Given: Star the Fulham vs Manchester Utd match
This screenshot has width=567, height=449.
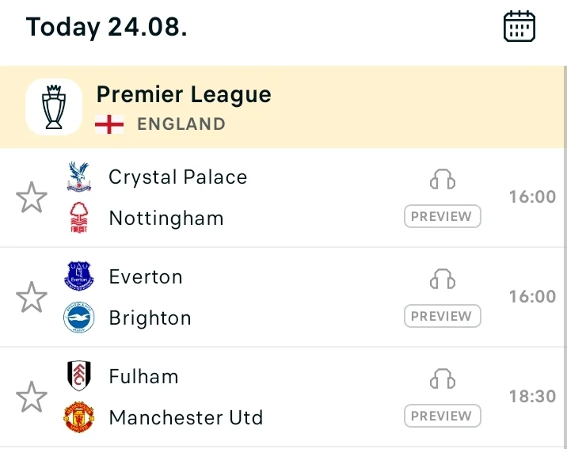Looking at the screenshot, I should (x=32, y=397).
